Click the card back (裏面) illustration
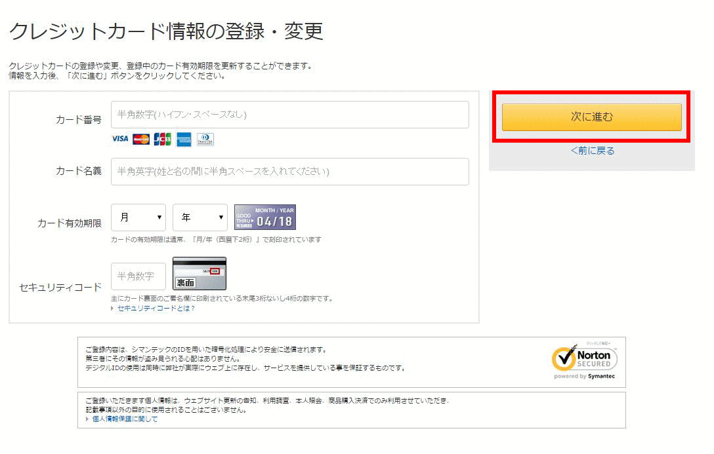Viewport: 714px width, 454px height. (x=199, y=274)
